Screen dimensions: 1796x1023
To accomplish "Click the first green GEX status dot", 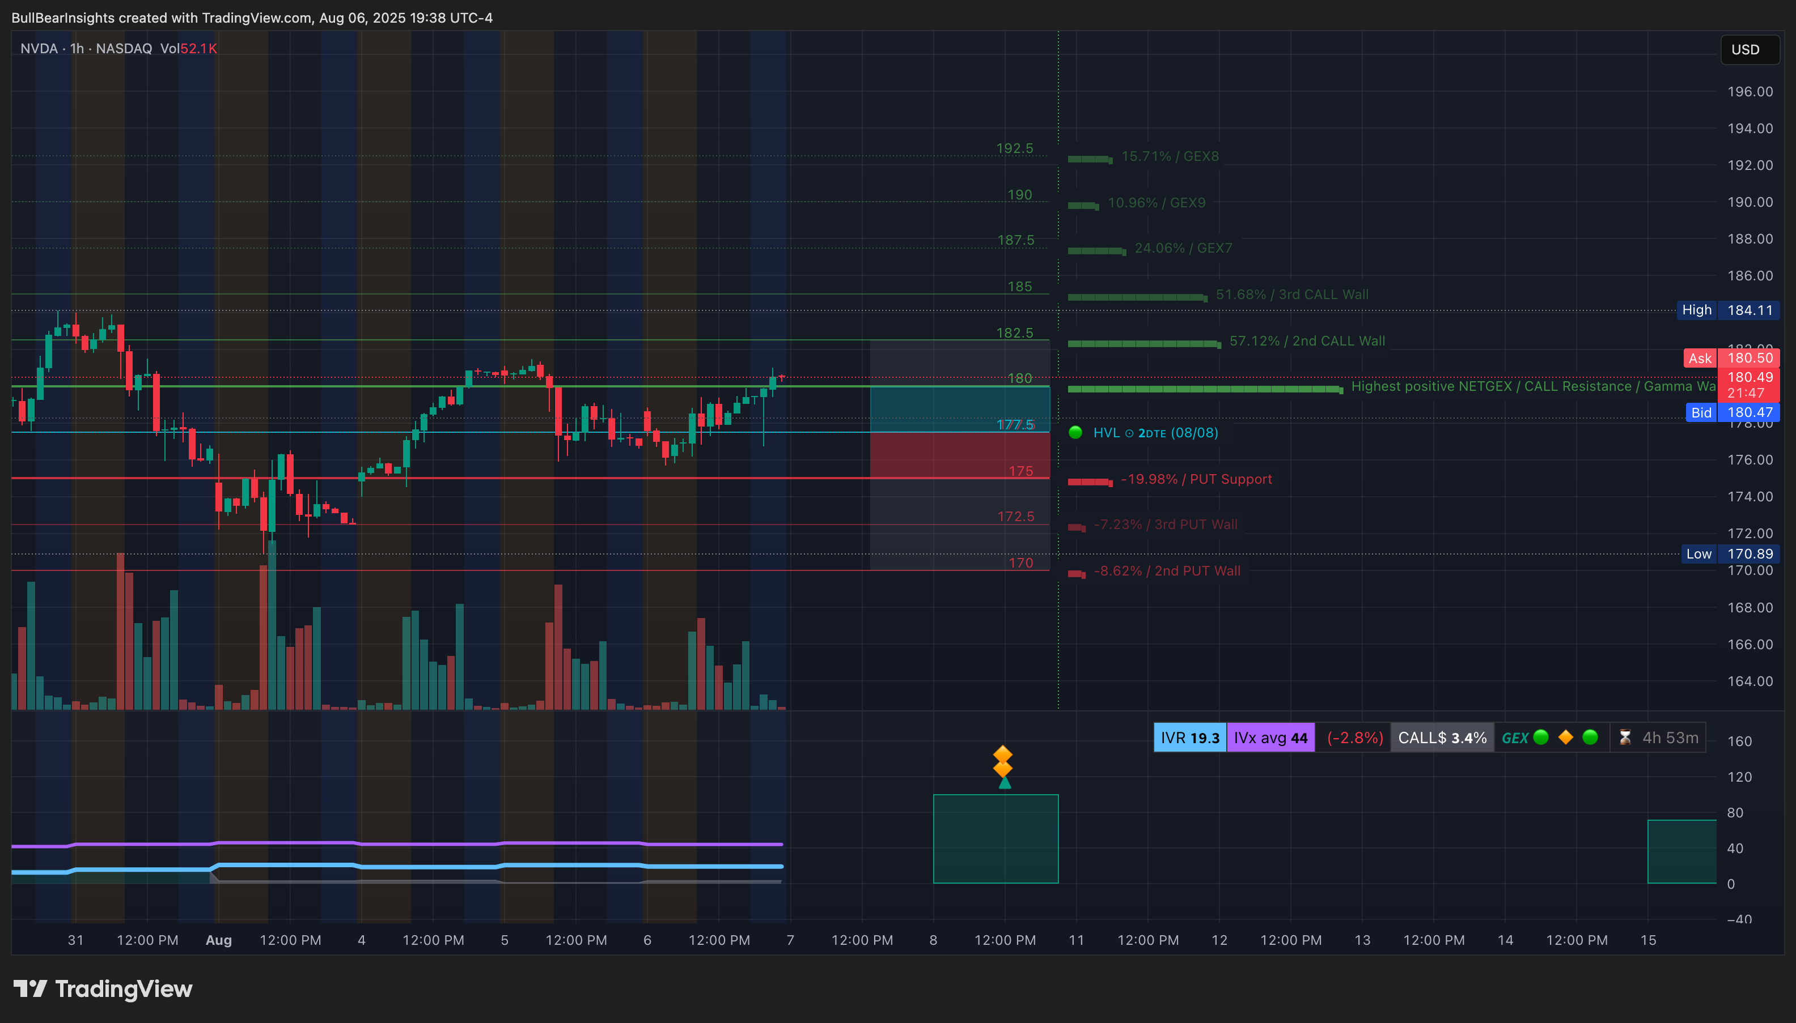I will [1541, 737].
